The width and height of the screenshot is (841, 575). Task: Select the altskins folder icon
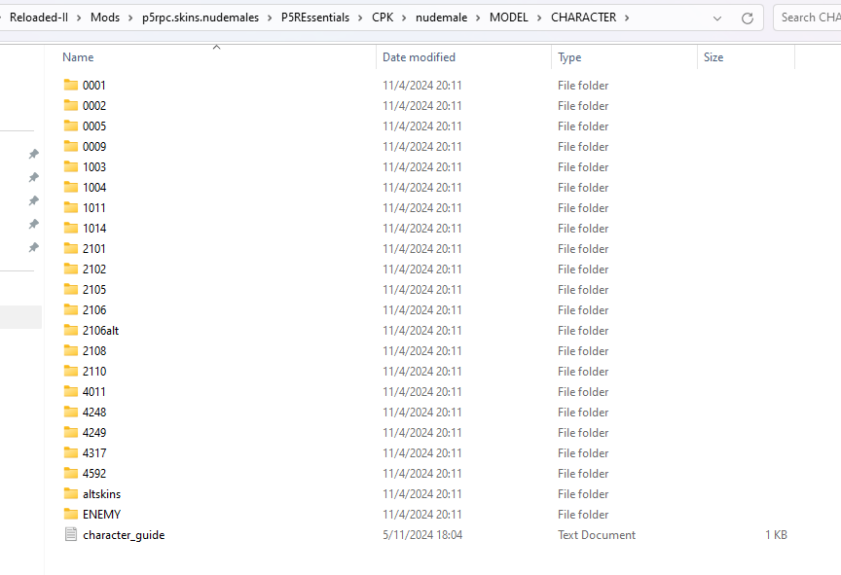point(71,493)
